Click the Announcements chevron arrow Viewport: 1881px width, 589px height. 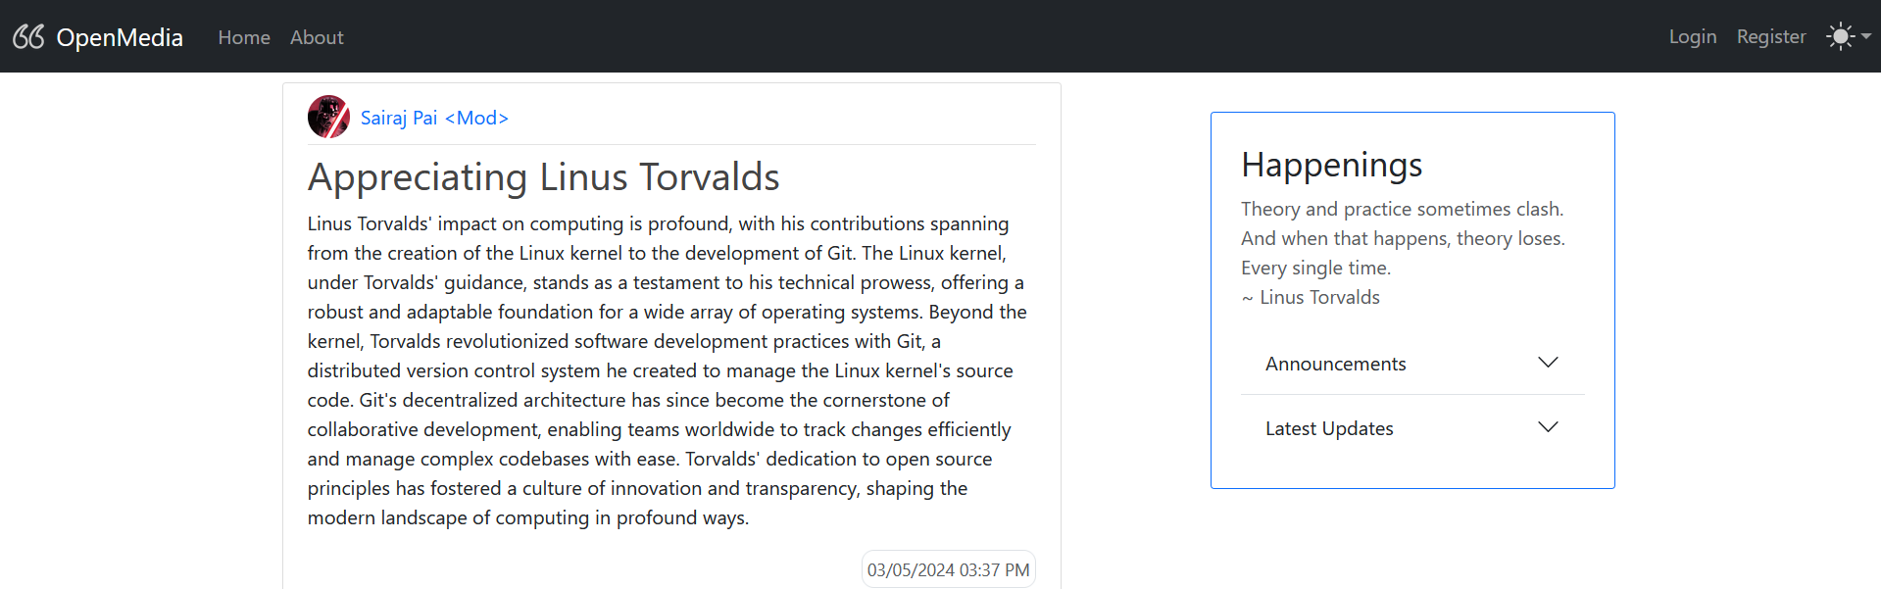point(1548,363)
